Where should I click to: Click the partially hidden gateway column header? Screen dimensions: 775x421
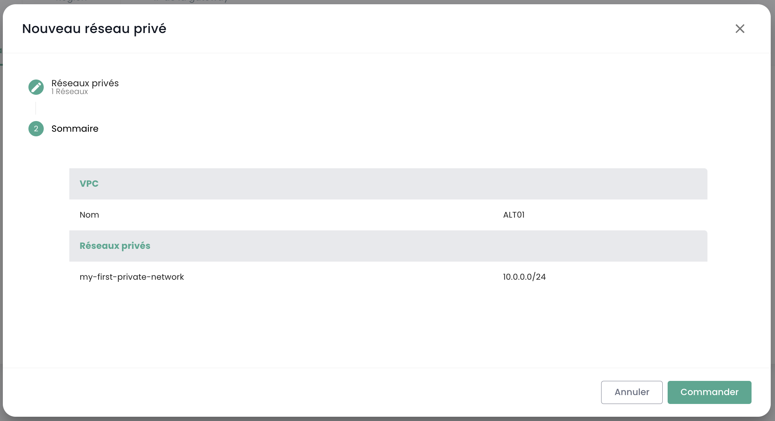click(192, 1)
